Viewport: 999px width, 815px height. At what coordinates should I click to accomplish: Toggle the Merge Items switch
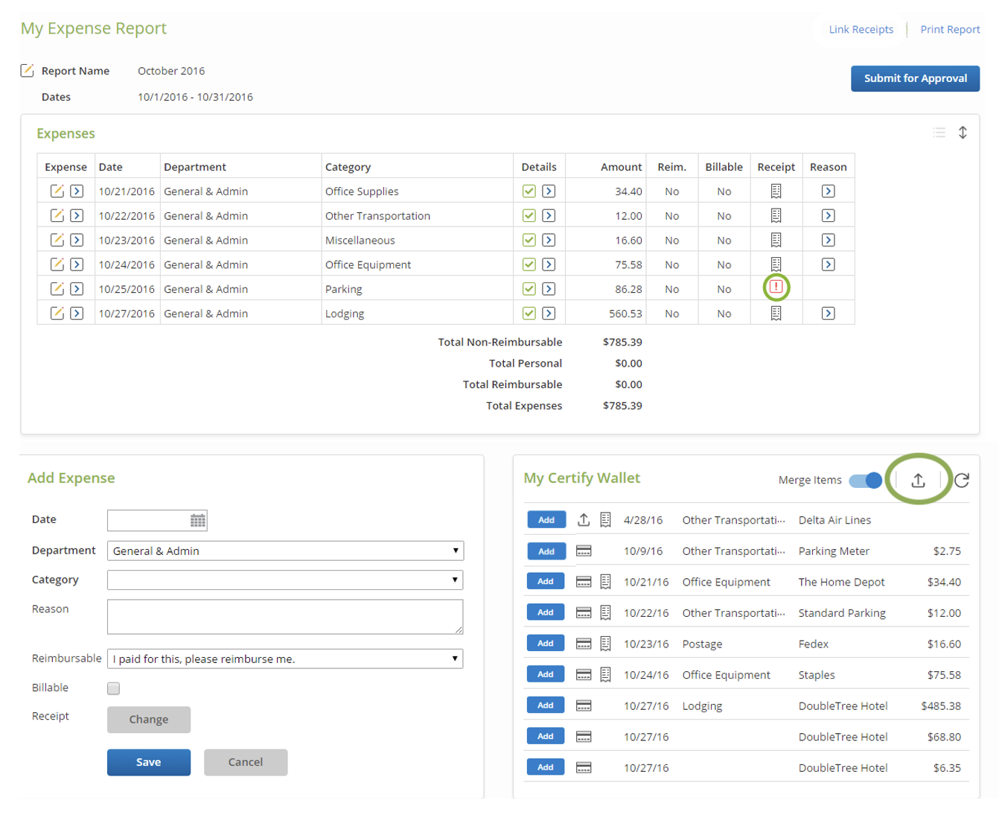coord(865,481)
